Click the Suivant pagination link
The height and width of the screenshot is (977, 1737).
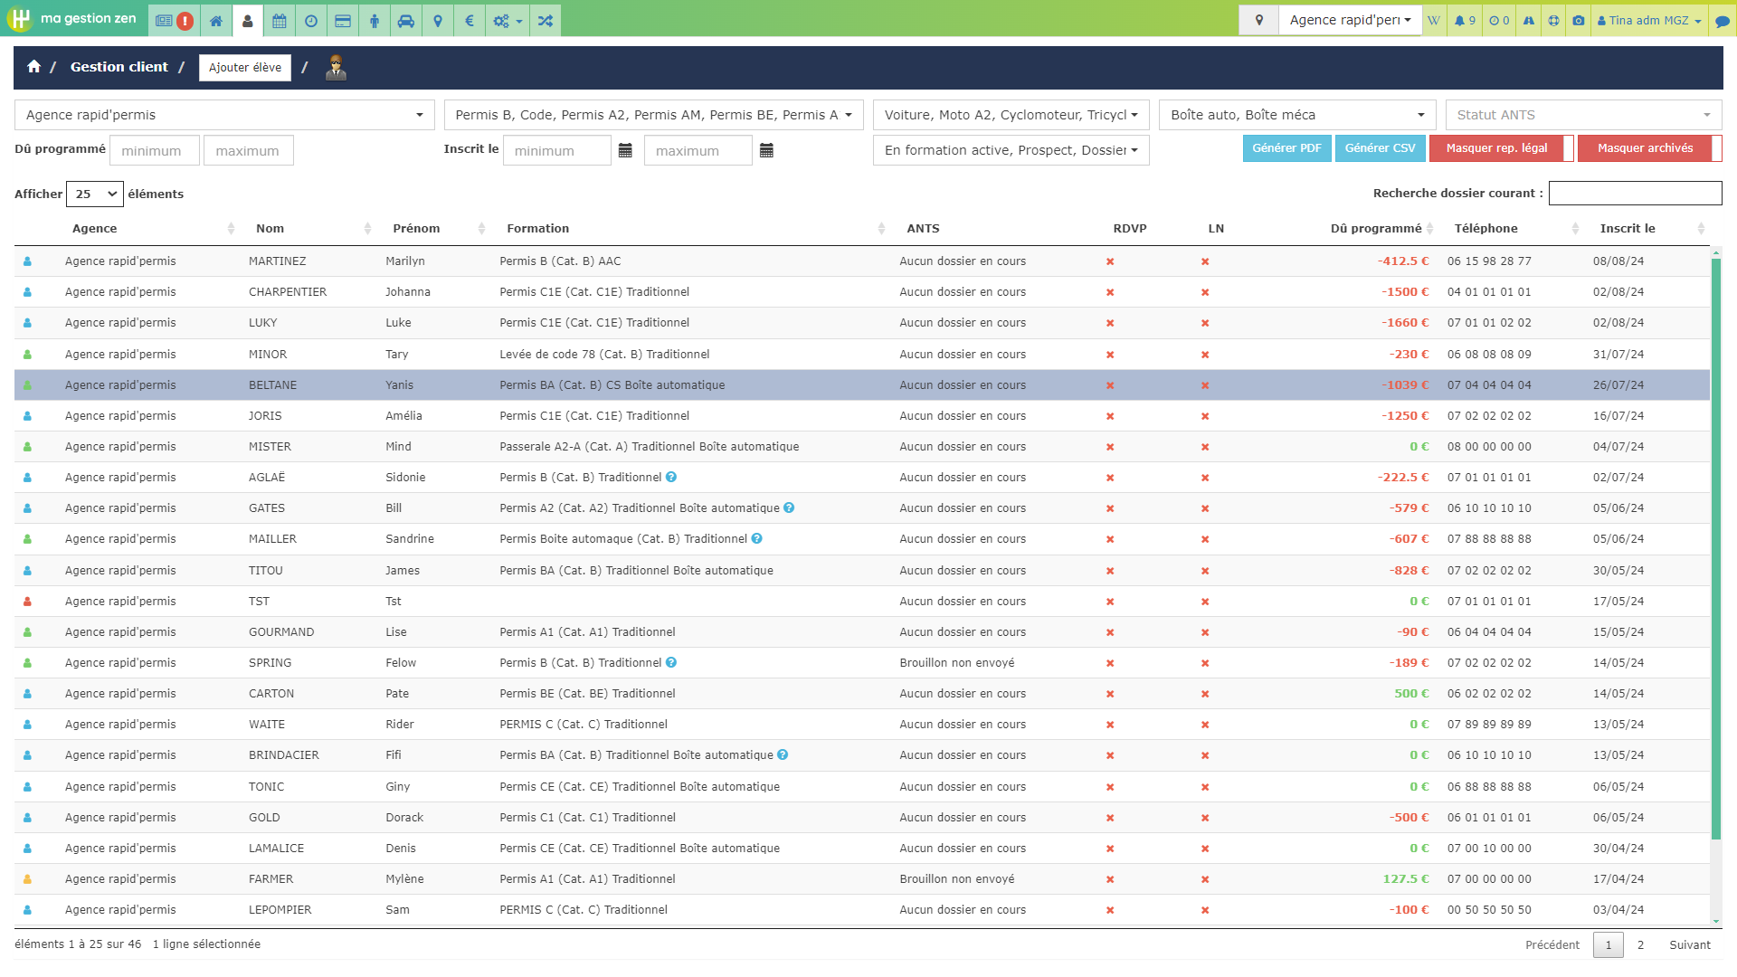click(1690, 944)
